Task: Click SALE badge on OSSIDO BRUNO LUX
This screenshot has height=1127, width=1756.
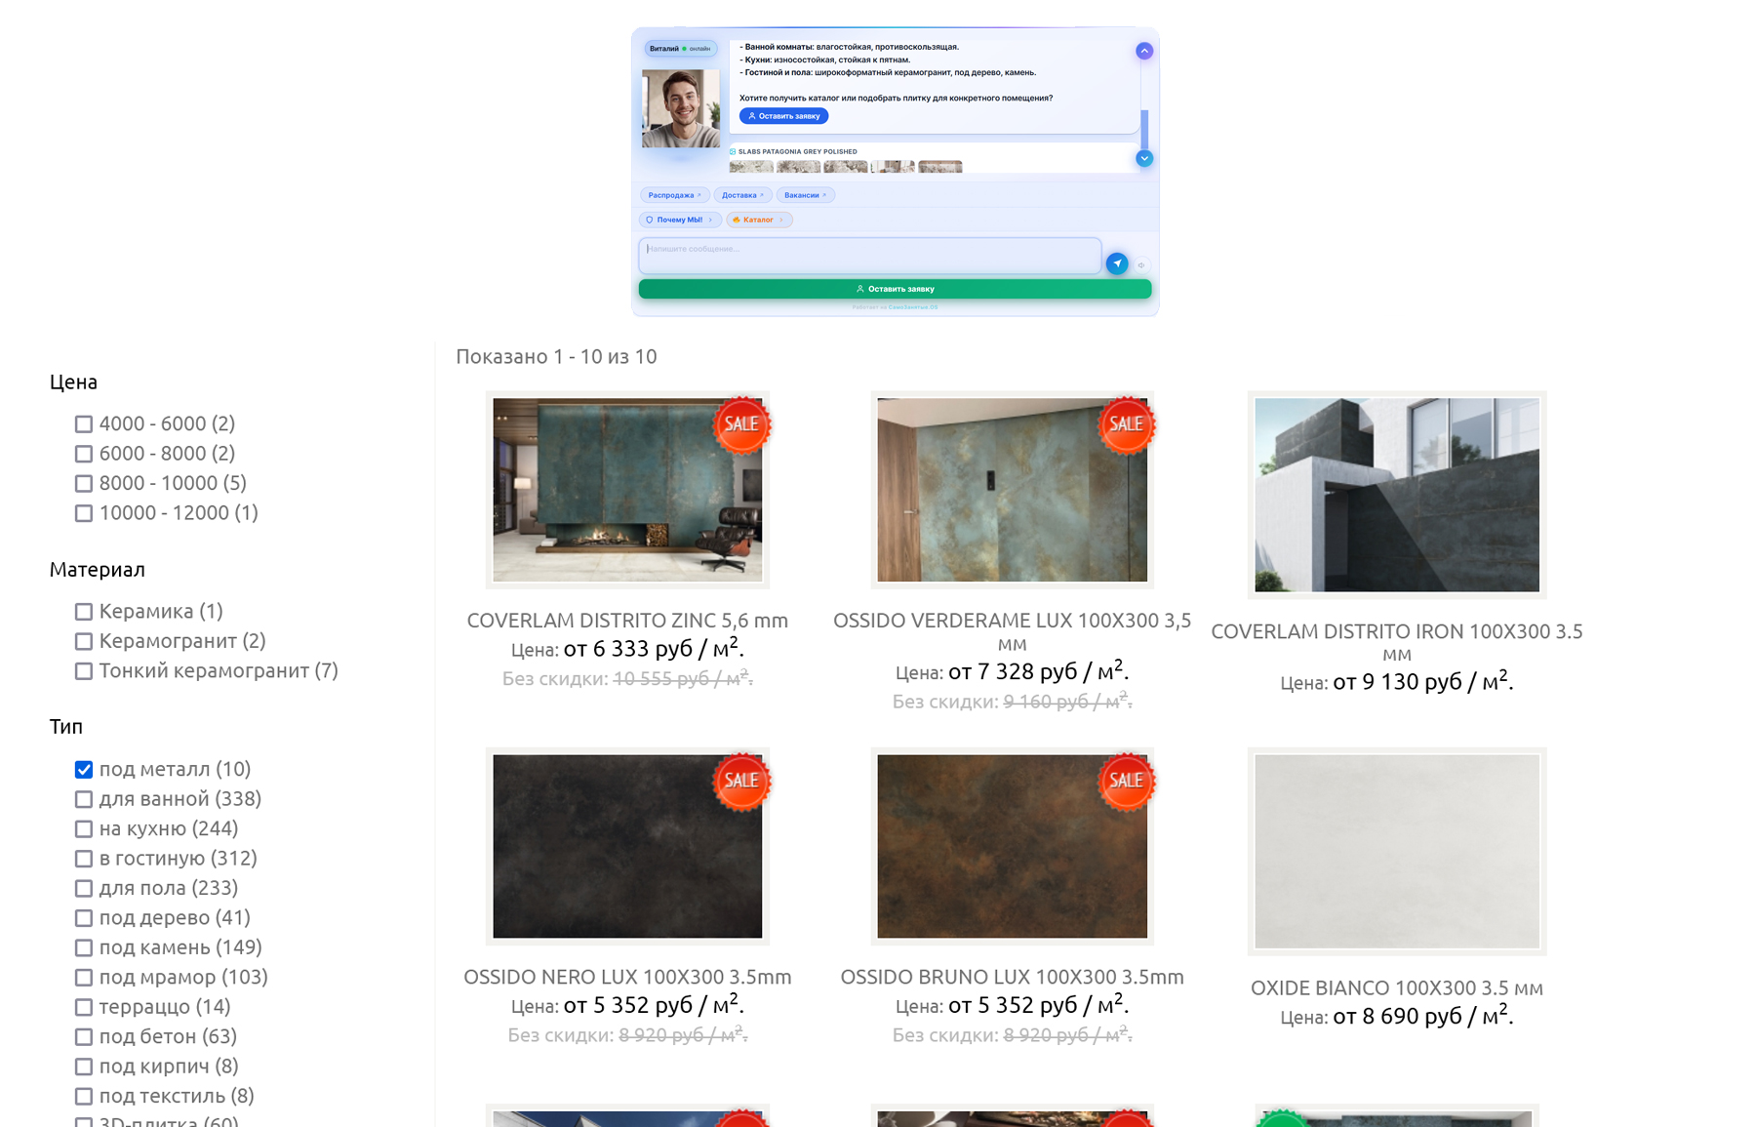Action: click(1126, 781)
